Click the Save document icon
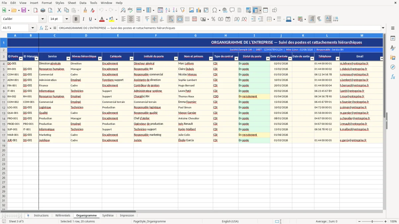This screenshot has width=399, height=224. (x=24, y=10)
